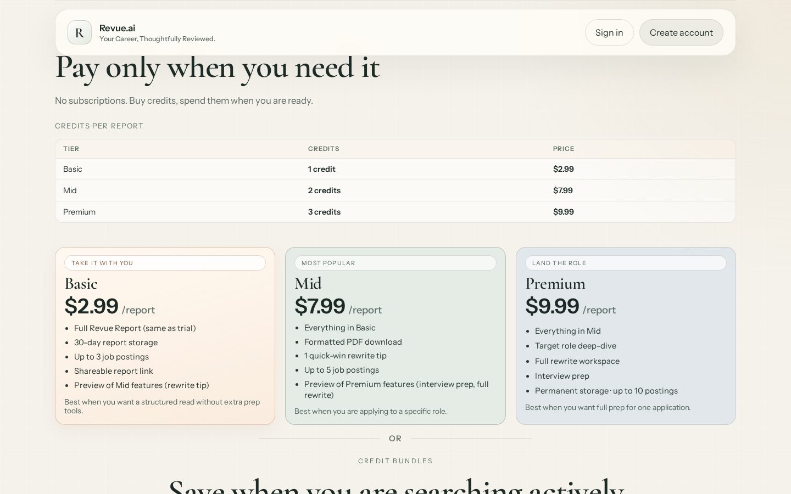Click the 'TAKE IT WITH YOU' badge
The height and width of the screenshot is (494, 791).
pyautogui.click(x=165, y=263)
